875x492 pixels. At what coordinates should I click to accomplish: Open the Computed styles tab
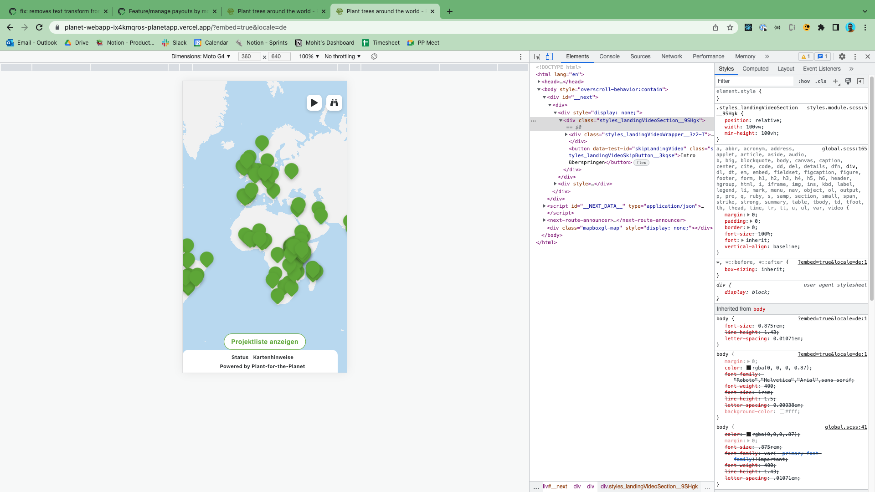tap(755, 69)
